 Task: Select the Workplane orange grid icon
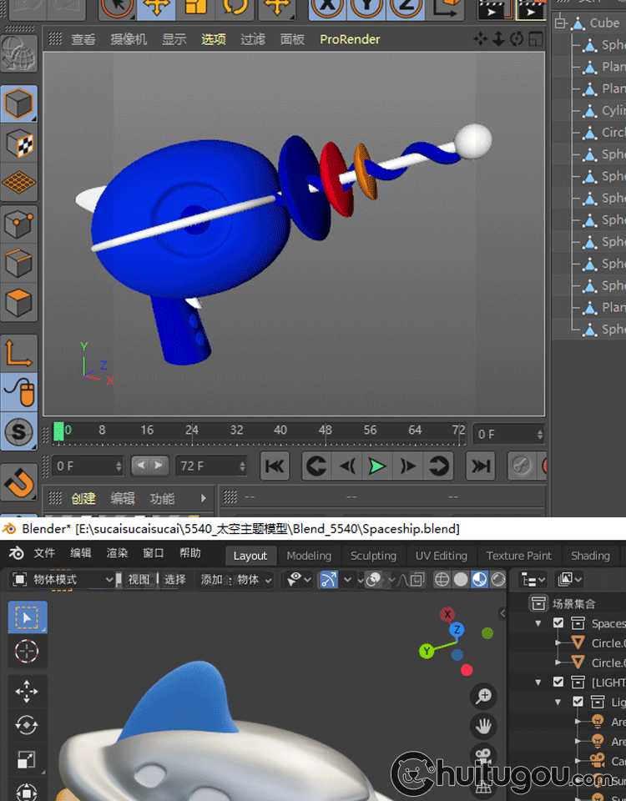(x=19, y=183)
